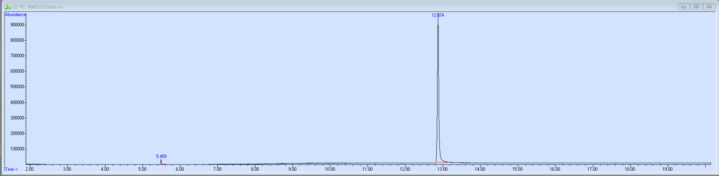The height and width of the screenshot is (176, 719).
Task: Click the 500000 abundance tick label
Action: point(17,87)
